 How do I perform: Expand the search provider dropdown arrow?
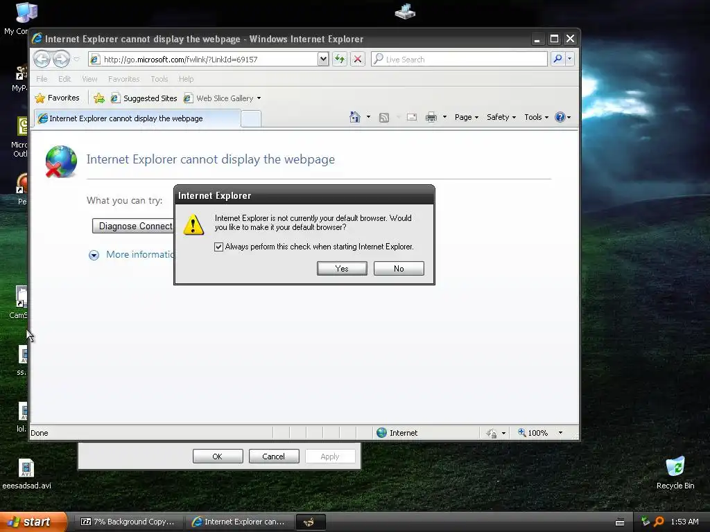(x=570, y=59)
